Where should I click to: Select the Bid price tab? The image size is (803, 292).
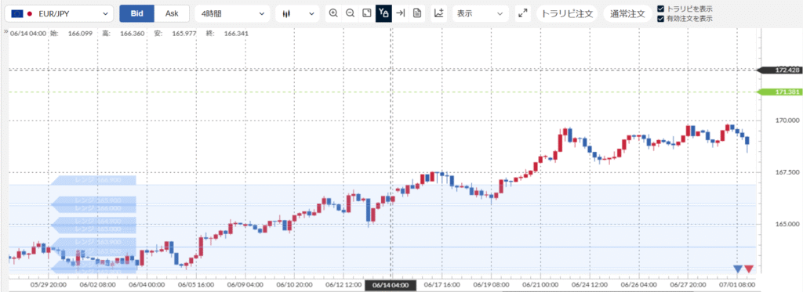(x=136, y=14)
